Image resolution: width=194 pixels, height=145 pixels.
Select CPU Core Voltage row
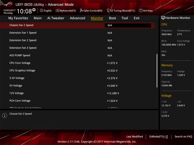[x=77, y=63]
